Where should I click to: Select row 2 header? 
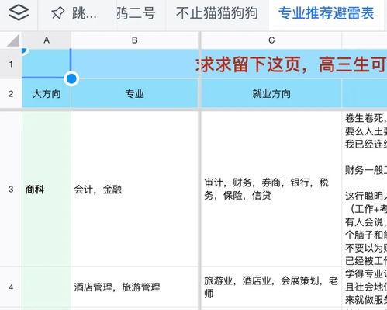pyautogui.click(x=11, y=94)
